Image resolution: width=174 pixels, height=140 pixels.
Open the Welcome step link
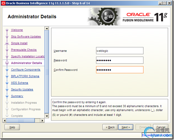pyautogui.click(x=17, y=30)
